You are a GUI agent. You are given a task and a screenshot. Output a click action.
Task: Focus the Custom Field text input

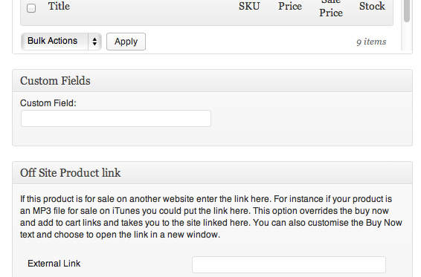pyautogui.click(x=116, y=118)
